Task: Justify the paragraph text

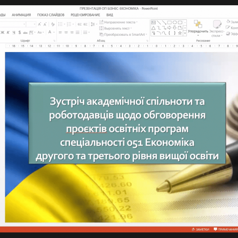Action: coord(78,32)
